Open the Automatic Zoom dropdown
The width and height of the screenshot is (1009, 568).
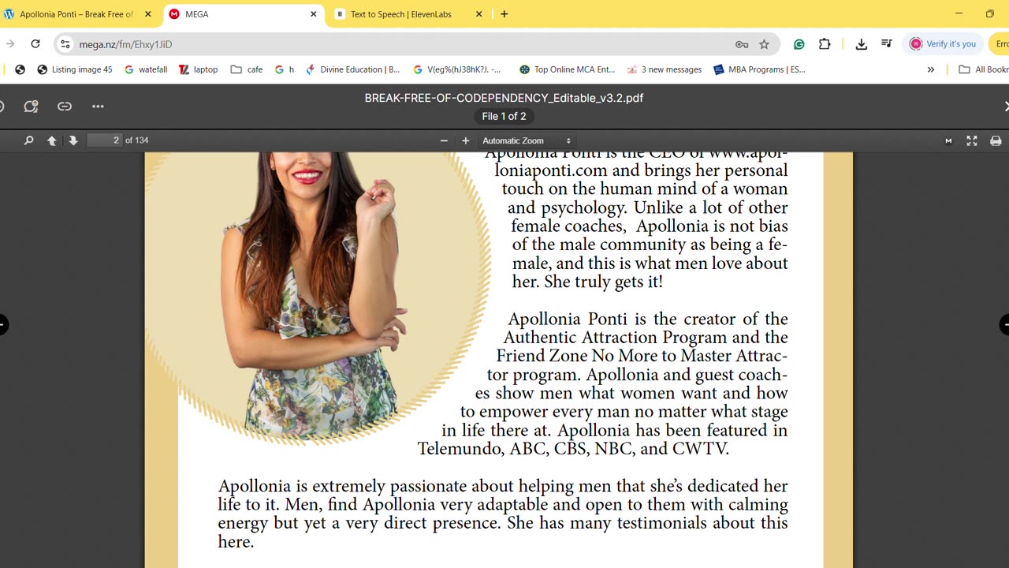pyautogui.click(x=526, y=140)
